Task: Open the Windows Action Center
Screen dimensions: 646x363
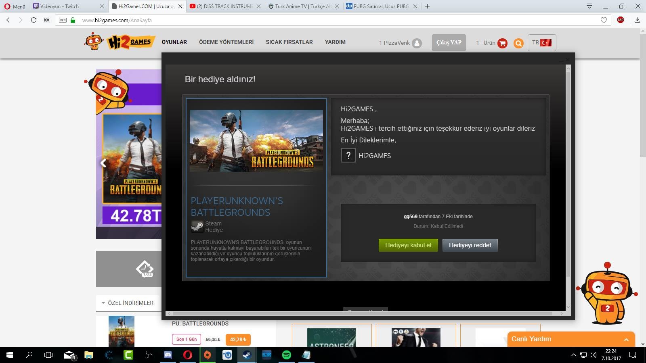Action: tap(633, 355)
